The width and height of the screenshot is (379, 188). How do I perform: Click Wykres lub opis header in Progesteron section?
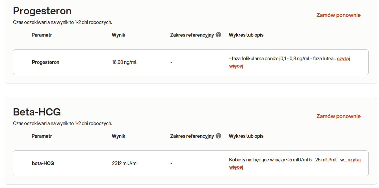tap(246, 35)
